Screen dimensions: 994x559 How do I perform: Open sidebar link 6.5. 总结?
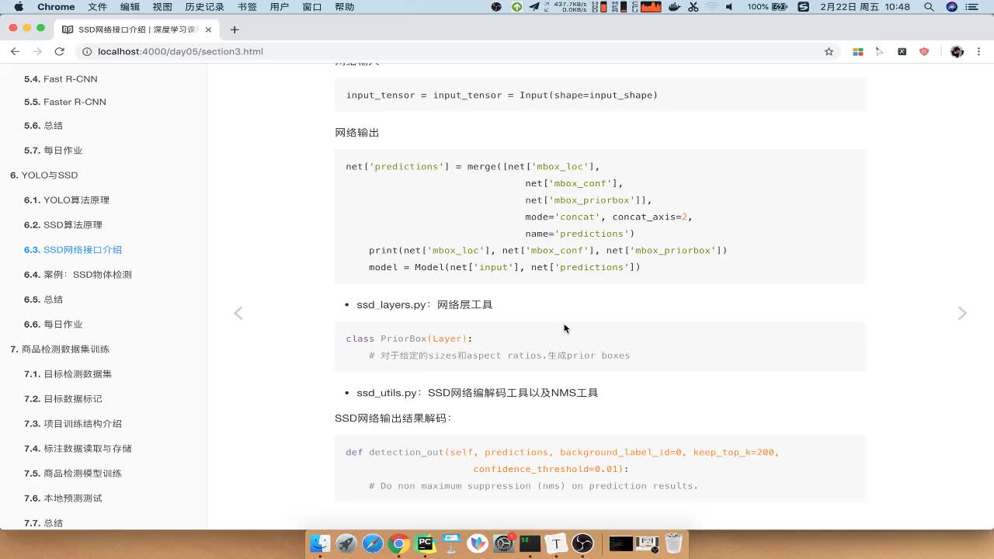tap(43, 300)
